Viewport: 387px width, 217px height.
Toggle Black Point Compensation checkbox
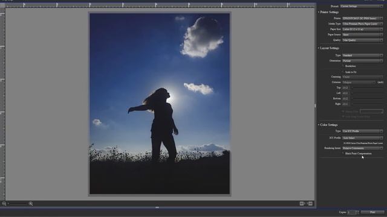(x=343, y=153)
